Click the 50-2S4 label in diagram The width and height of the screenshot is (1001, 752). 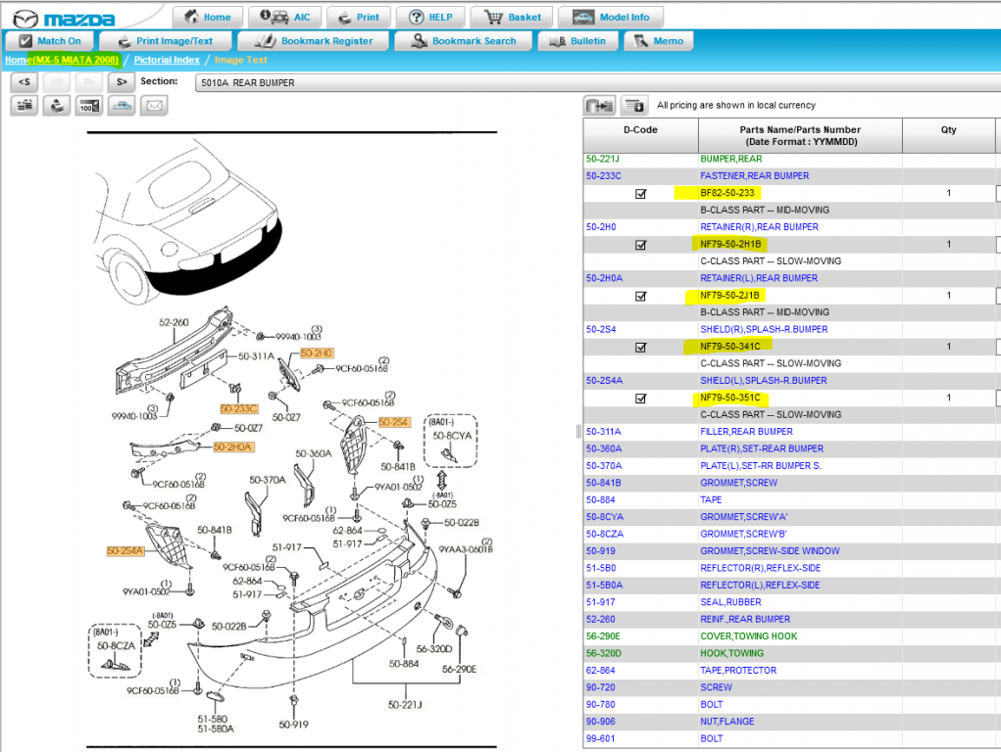[394, 422]
